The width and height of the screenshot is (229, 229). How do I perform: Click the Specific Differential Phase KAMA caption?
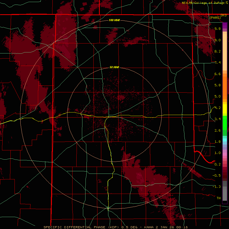116,227
